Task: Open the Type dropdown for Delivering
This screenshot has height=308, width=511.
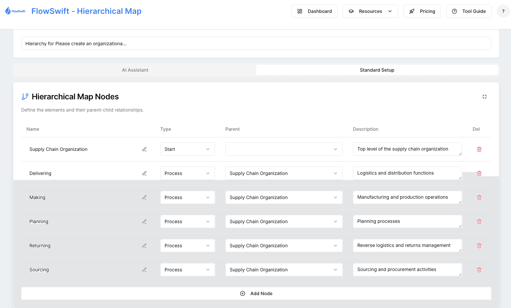Action: [x=187, y=173]
